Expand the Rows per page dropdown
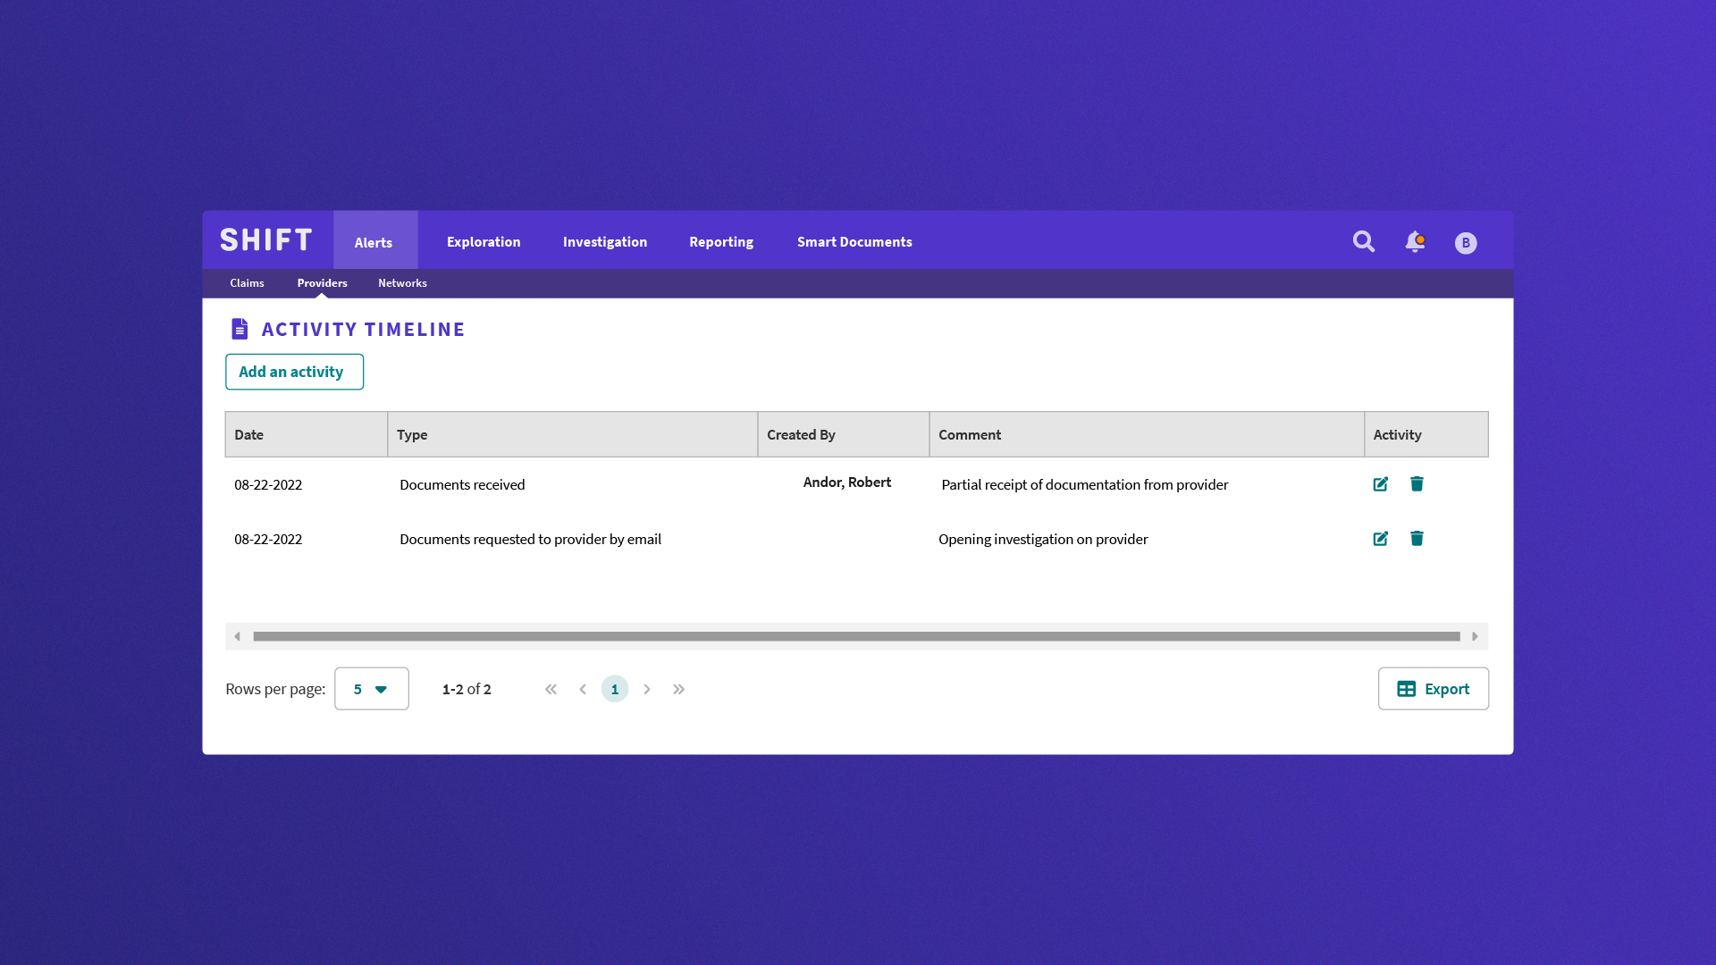 point(372,689)
